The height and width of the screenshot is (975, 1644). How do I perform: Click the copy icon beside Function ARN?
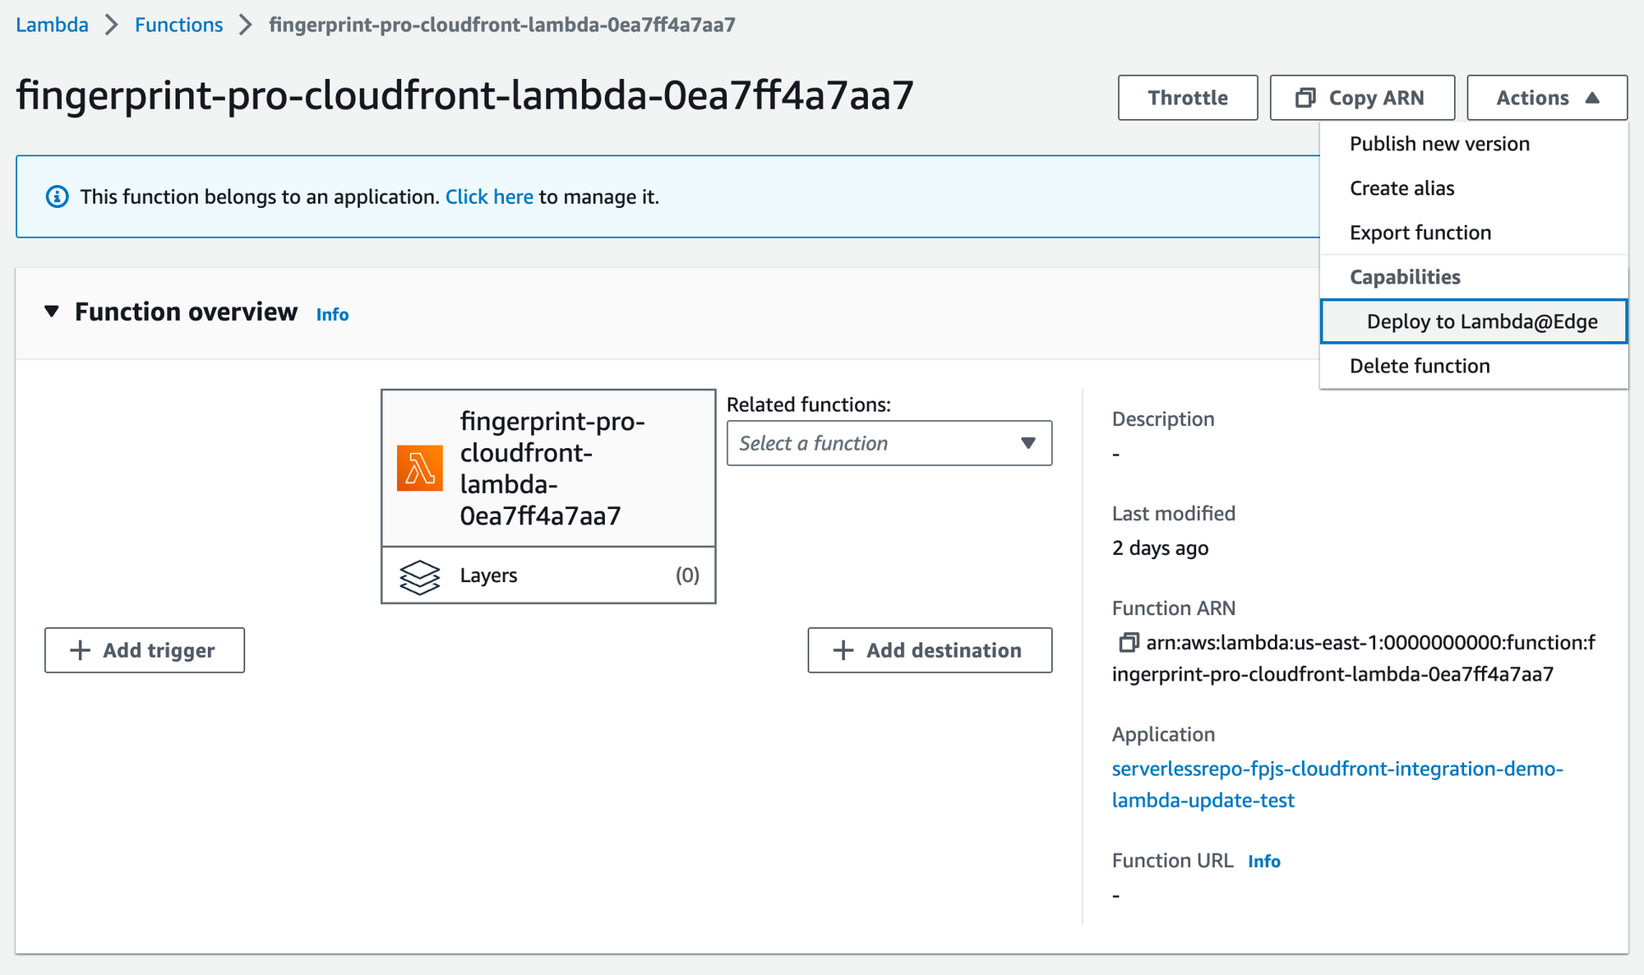[x=1128, y=643]
